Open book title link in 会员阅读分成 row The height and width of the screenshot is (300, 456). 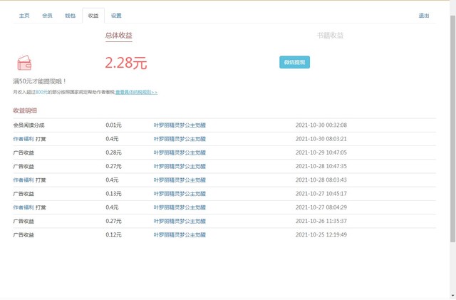[x=180, y=125]
